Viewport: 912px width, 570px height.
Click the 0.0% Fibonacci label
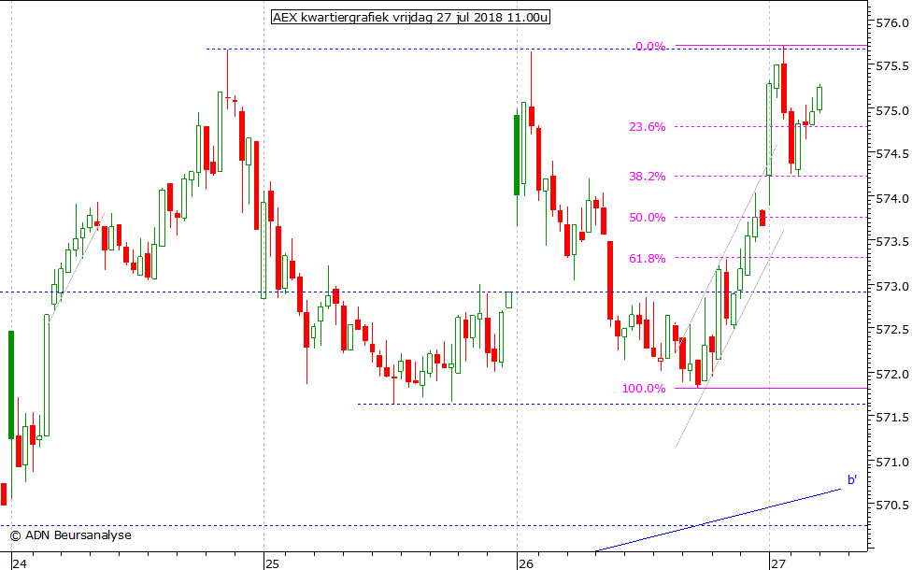click(650, 47)
